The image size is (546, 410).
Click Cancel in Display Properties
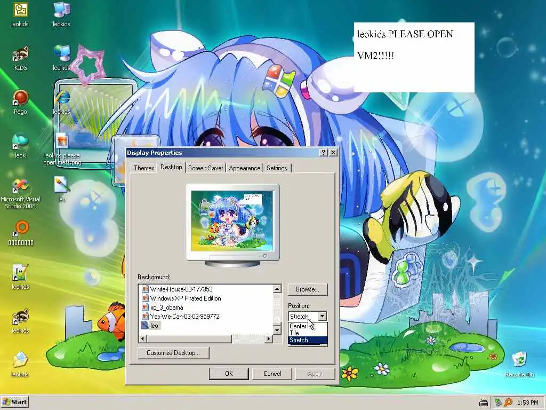(272, 374)
